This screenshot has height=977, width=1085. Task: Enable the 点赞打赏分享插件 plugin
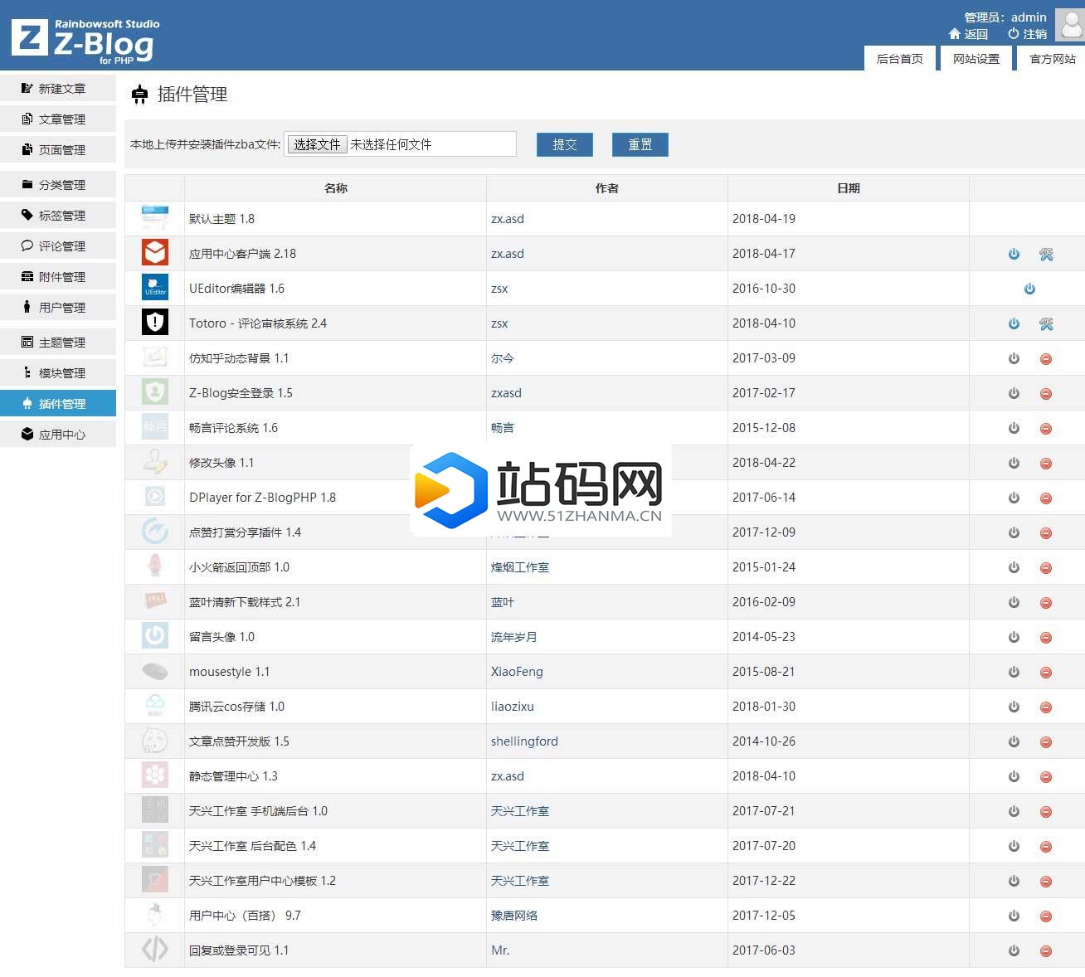(x=1014, y=533)
